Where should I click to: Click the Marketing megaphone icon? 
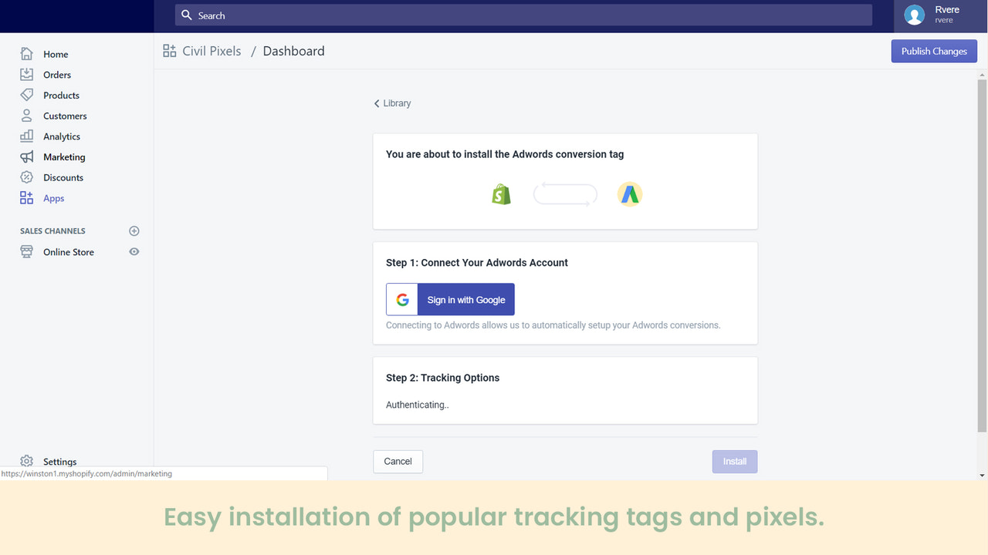[x=26, y=156]
